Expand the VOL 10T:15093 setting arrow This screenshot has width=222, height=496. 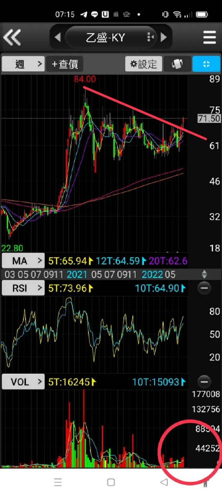(x=183, y=382)
